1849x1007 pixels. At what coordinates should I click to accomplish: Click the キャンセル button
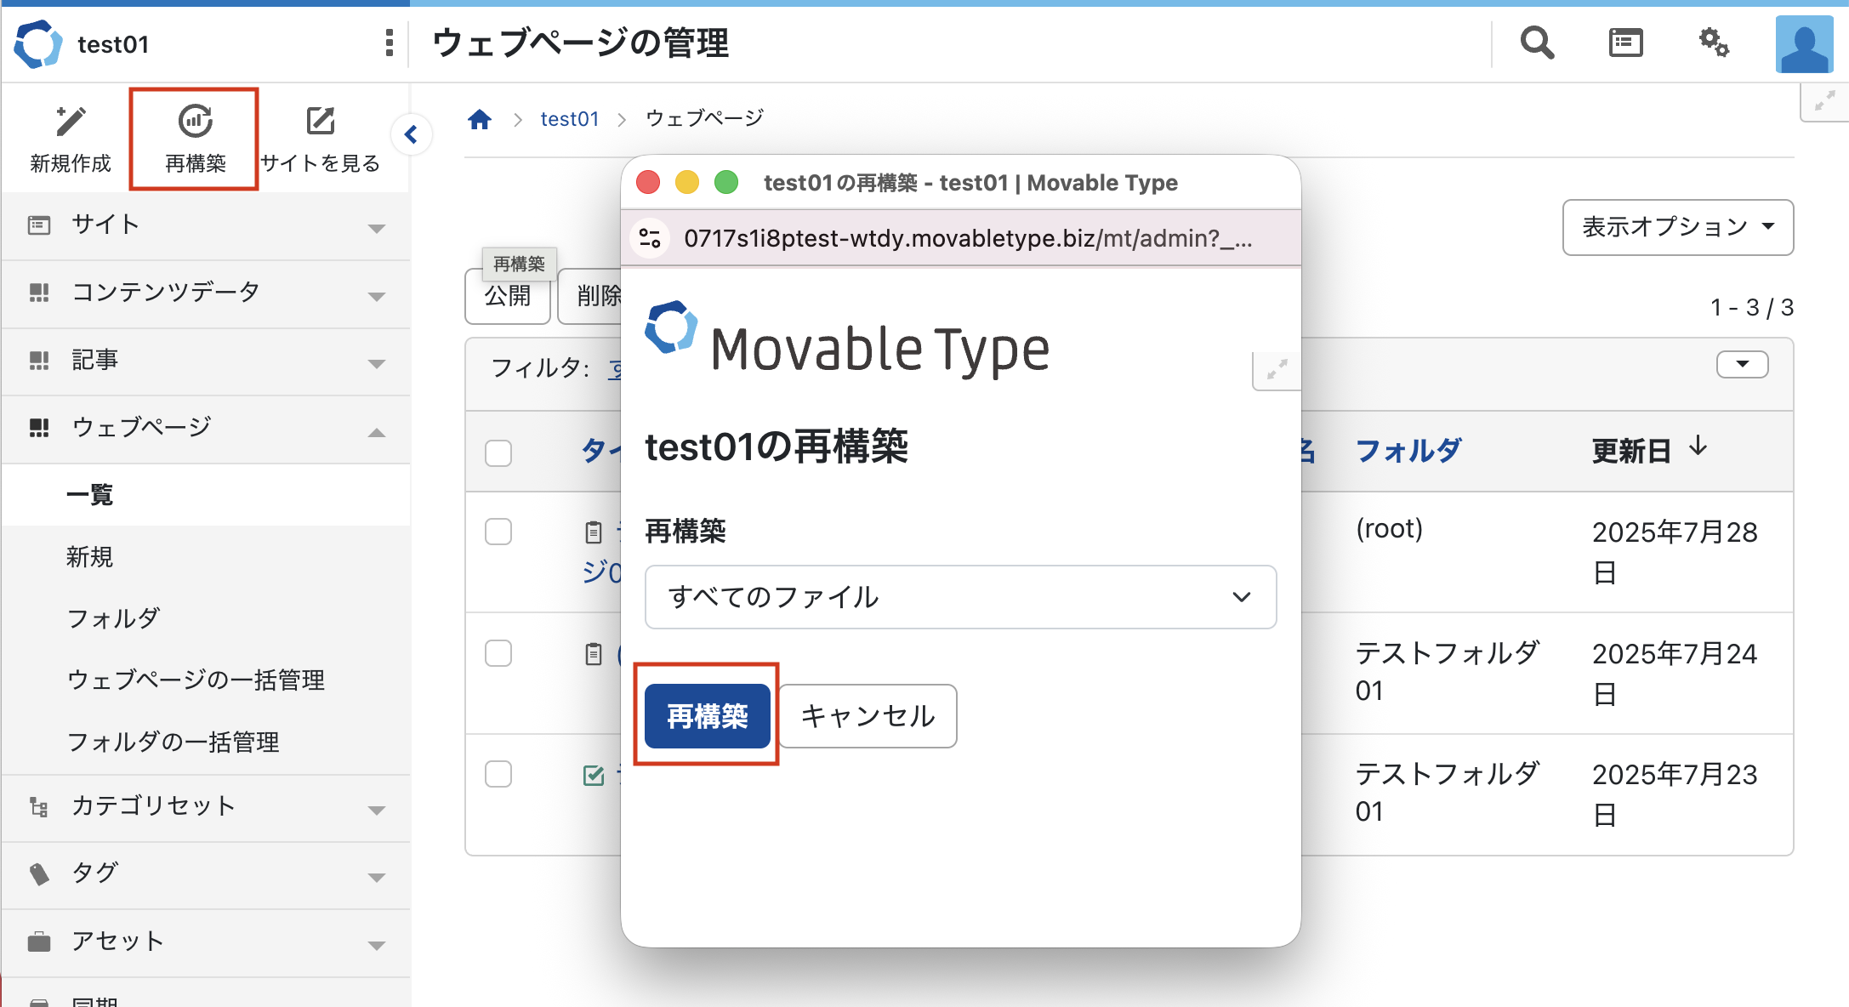coord(868,716)
